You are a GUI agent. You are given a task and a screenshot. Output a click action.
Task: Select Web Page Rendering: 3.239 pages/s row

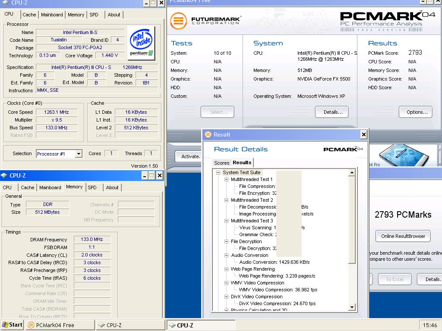pos(277,276)
